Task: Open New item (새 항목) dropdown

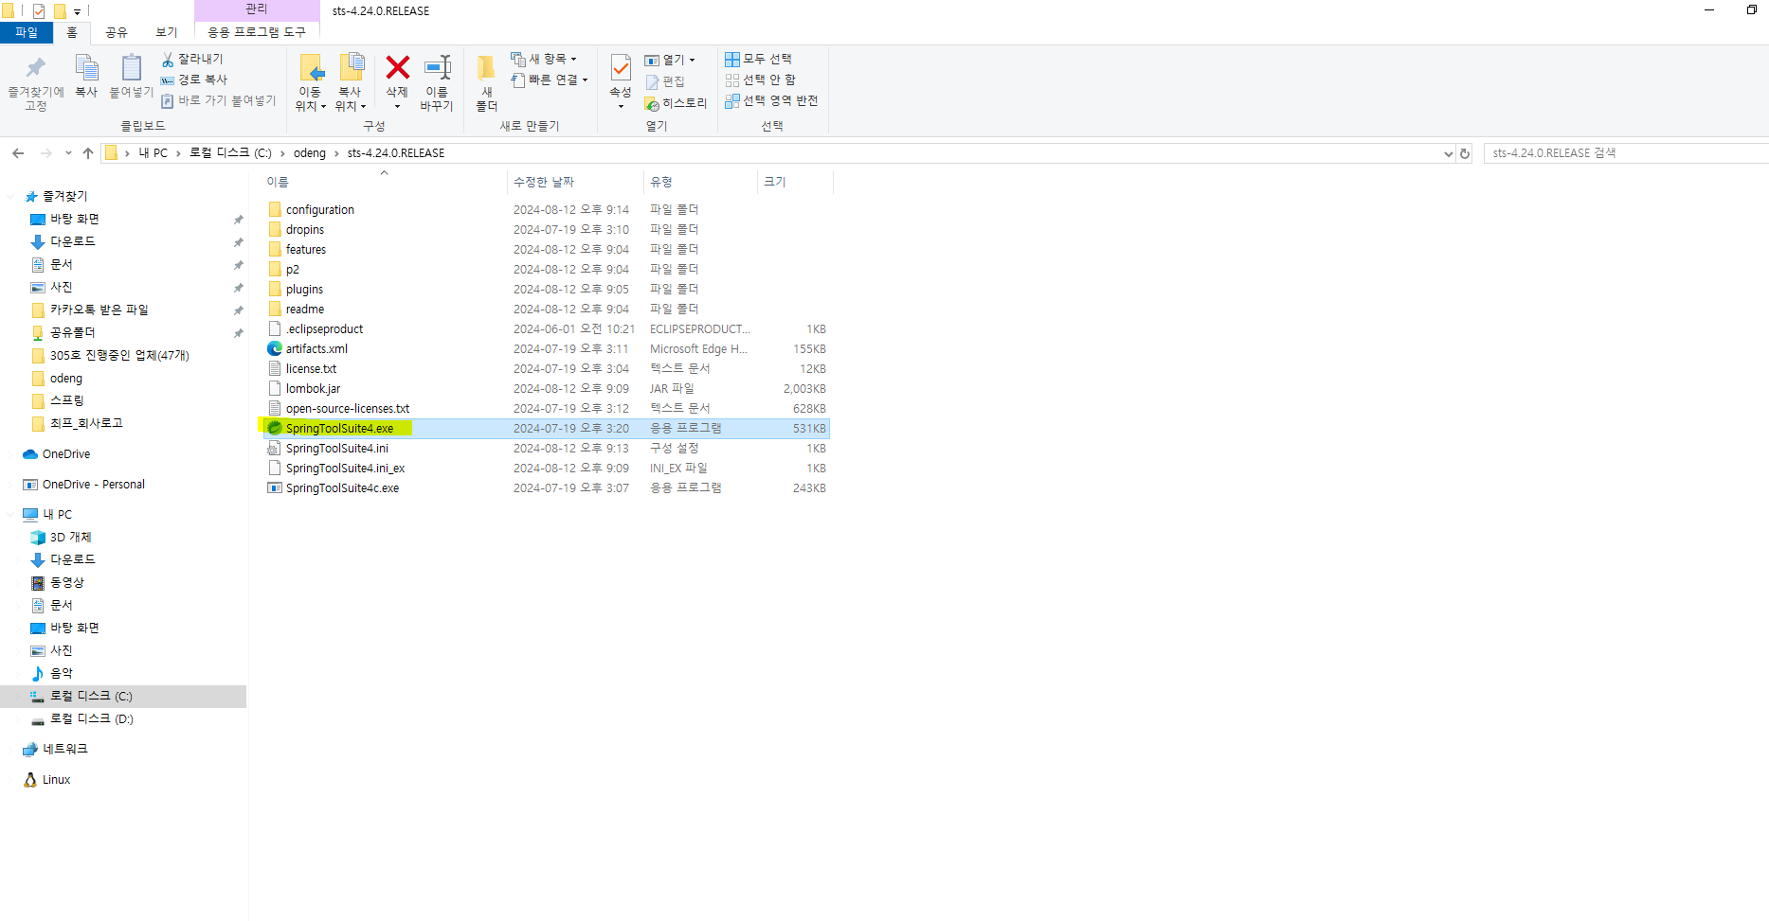Action: click(543, 59)
